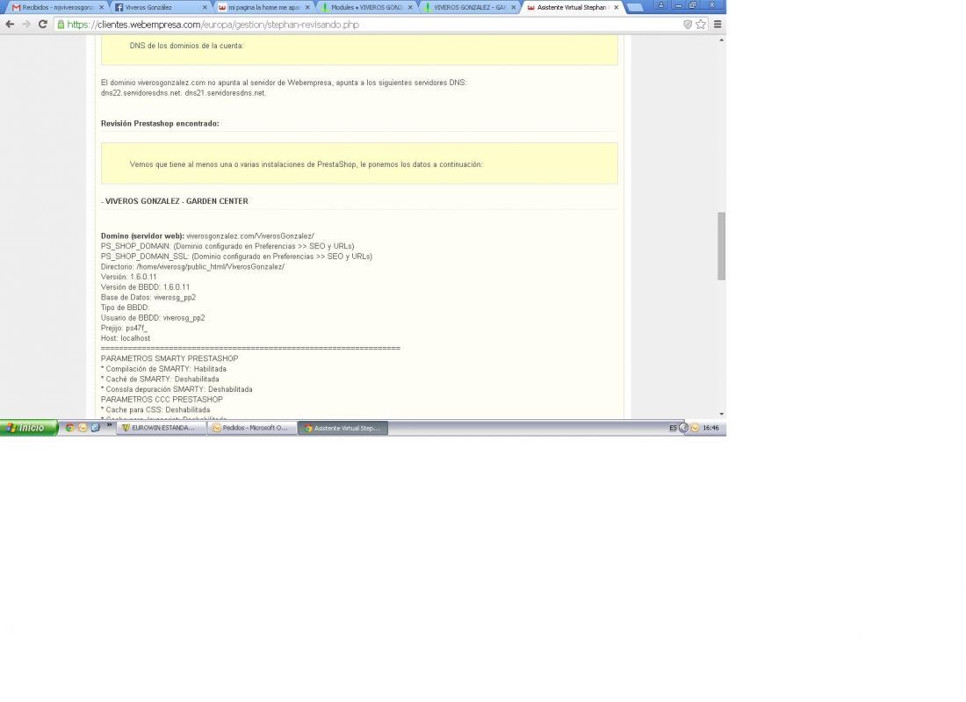
Task: Click the 'Domino (servidor web)' line
Action: [x=207, y=236]
